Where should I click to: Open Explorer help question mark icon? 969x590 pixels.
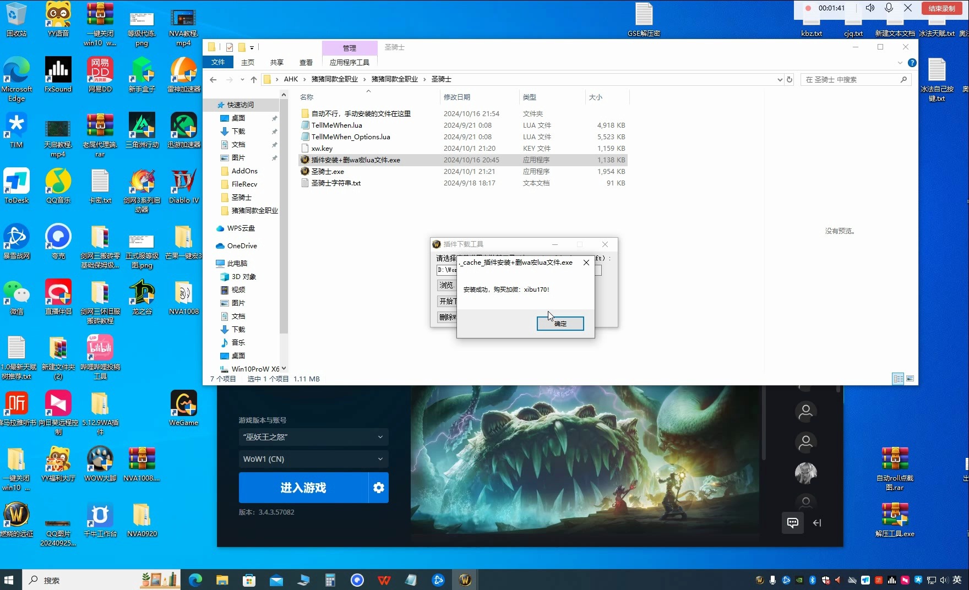click(912, 63)
